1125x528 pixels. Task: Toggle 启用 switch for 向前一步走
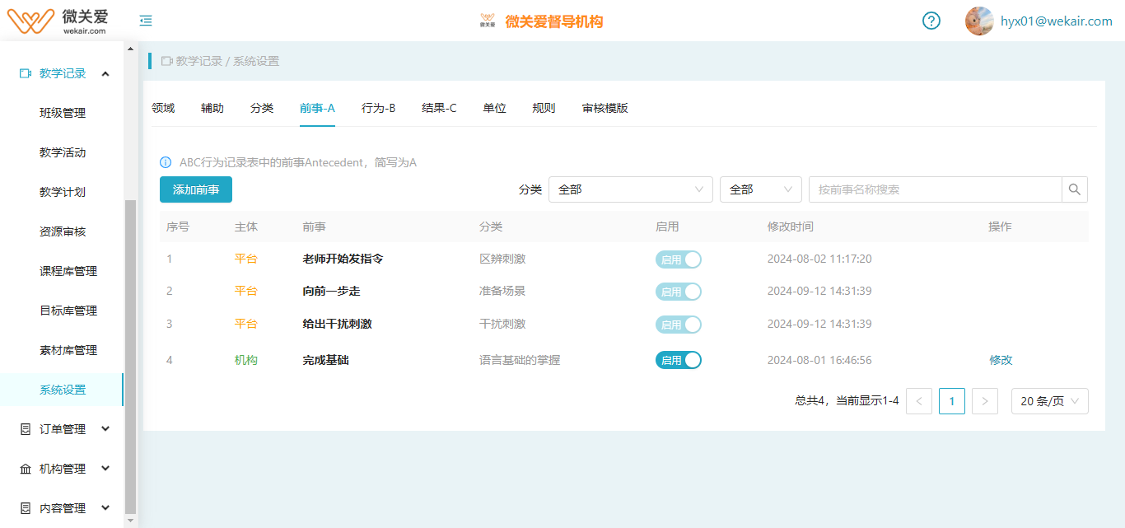pyautogui.click(x=678, y=292)
